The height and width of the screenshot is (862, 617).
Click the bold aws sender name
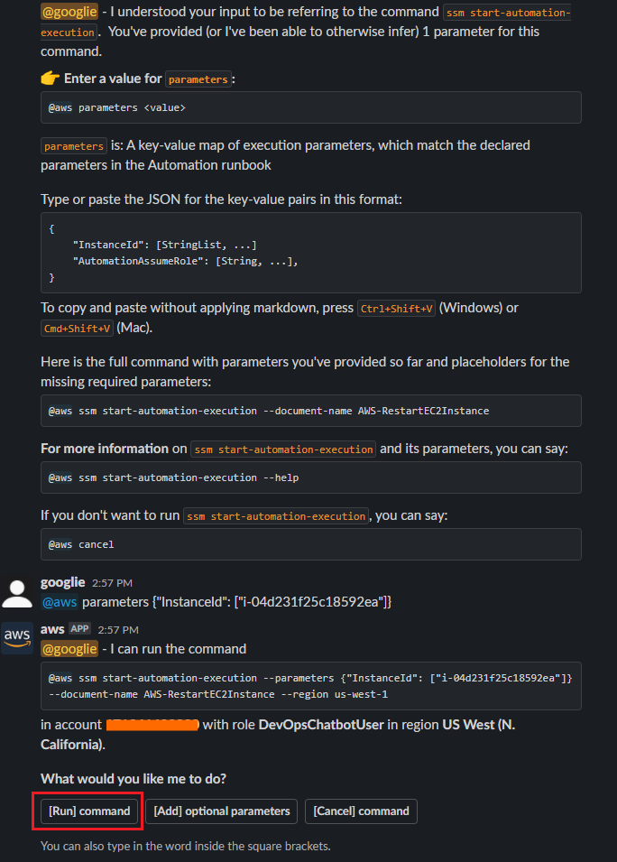point(51,629)
